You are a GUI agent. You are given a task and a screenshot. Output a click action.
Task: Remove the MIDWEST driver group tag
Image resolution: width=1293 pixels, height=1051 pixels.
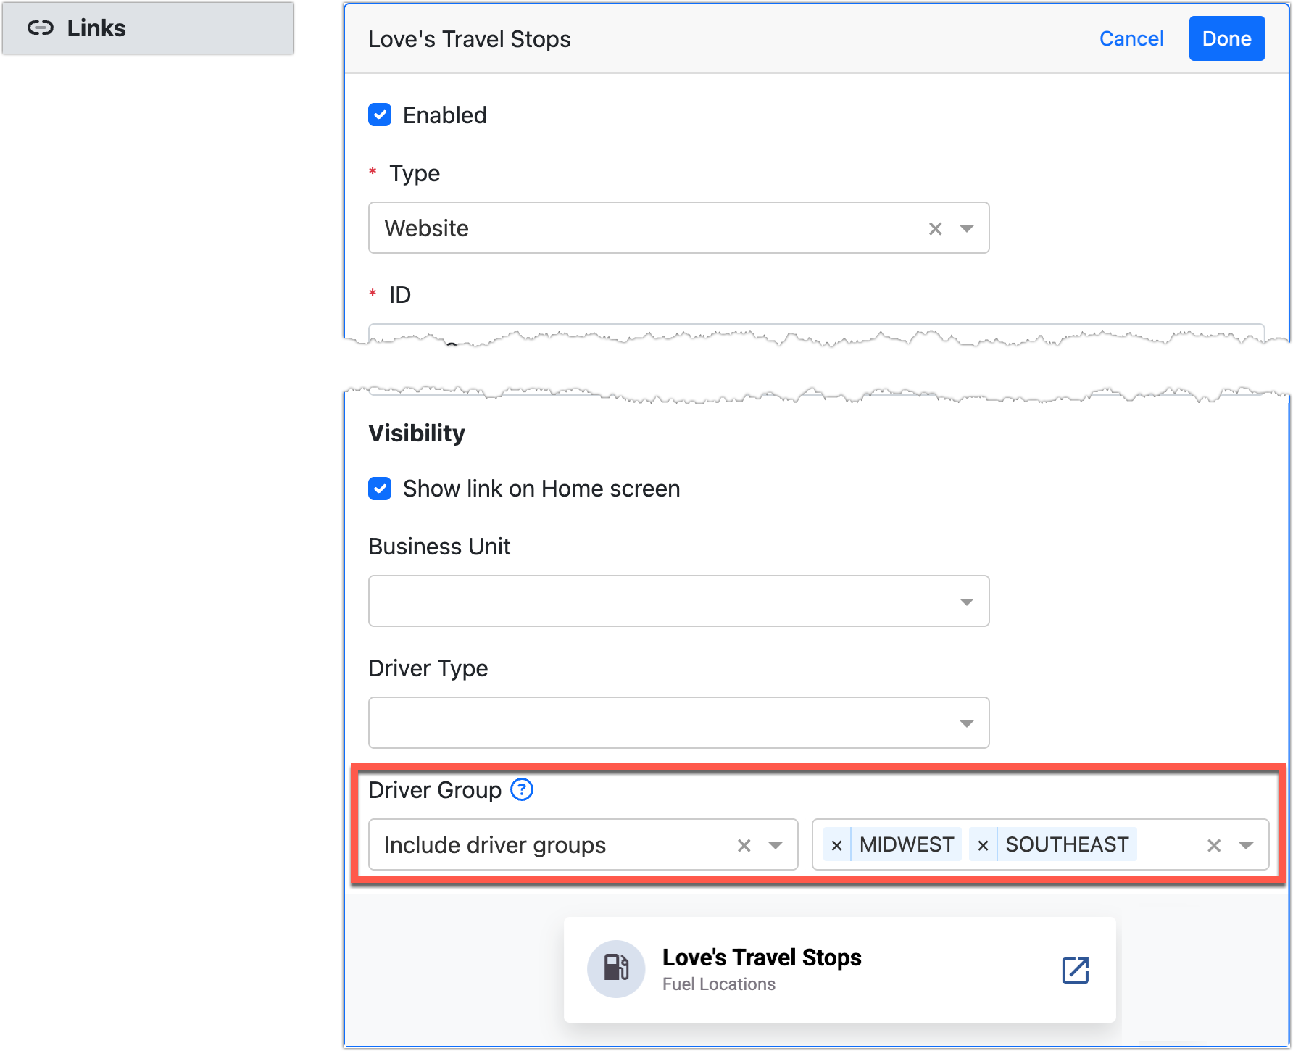click(x=836, y=845)
